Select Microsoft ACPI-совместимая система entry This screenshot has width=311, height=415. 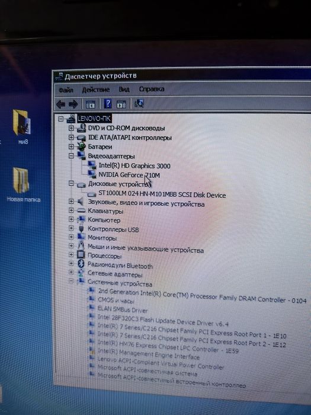pyautogui.click(x=148, y=371)
